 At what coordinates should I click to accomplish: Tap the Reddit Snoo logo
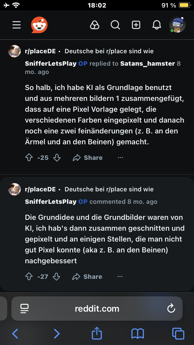(39, 25)
